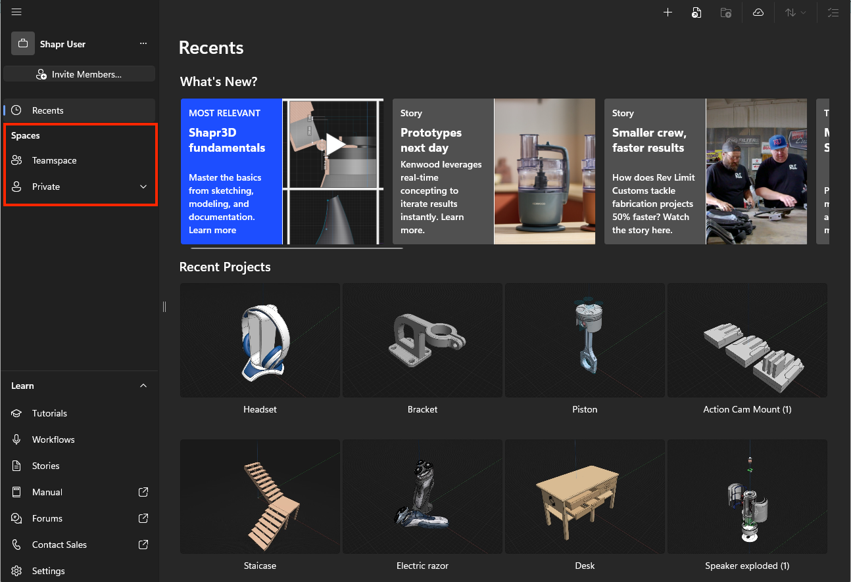Image resolution: width=851 pixels, height=582 pixels.
Task: Click the Learn more link in Shapr3D fundamentals
Action: click(212, 230)
